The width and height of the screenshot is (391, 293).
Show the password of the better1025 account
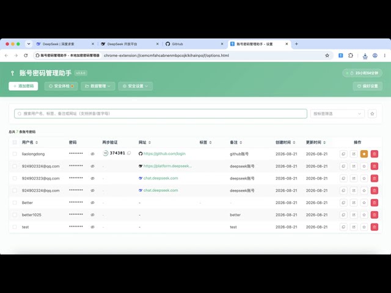pos(92,215)
